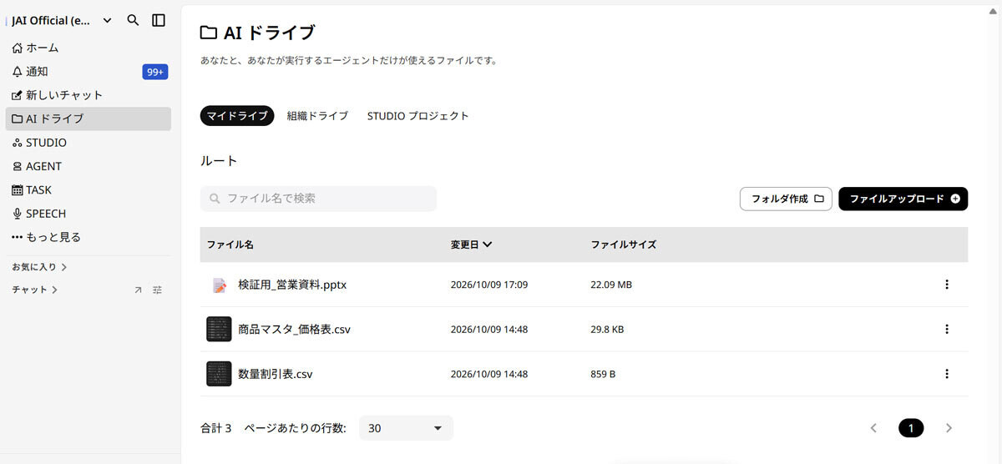Open the search magnifier in sidebar header

tap(133, 20)
